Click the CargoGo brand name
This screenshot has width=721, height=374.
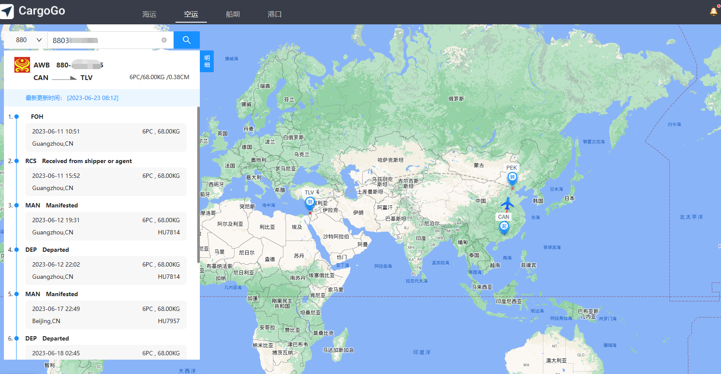pyautogui.click(x=42, y=11)
